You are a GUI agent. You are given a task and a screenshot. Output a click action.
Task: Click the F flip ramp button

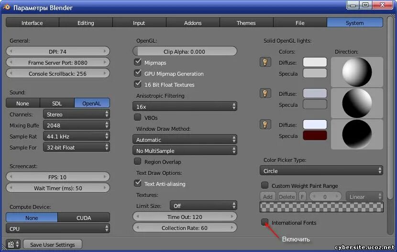(x=302, y=196)
